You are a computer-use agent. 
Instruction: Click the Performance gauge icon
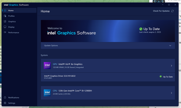(5, 32)
